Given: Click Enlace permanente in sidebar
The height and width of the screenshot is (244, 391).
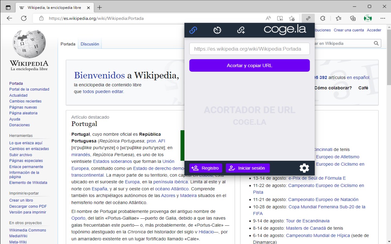Looking at the screenshot, I should coord(26,167).
